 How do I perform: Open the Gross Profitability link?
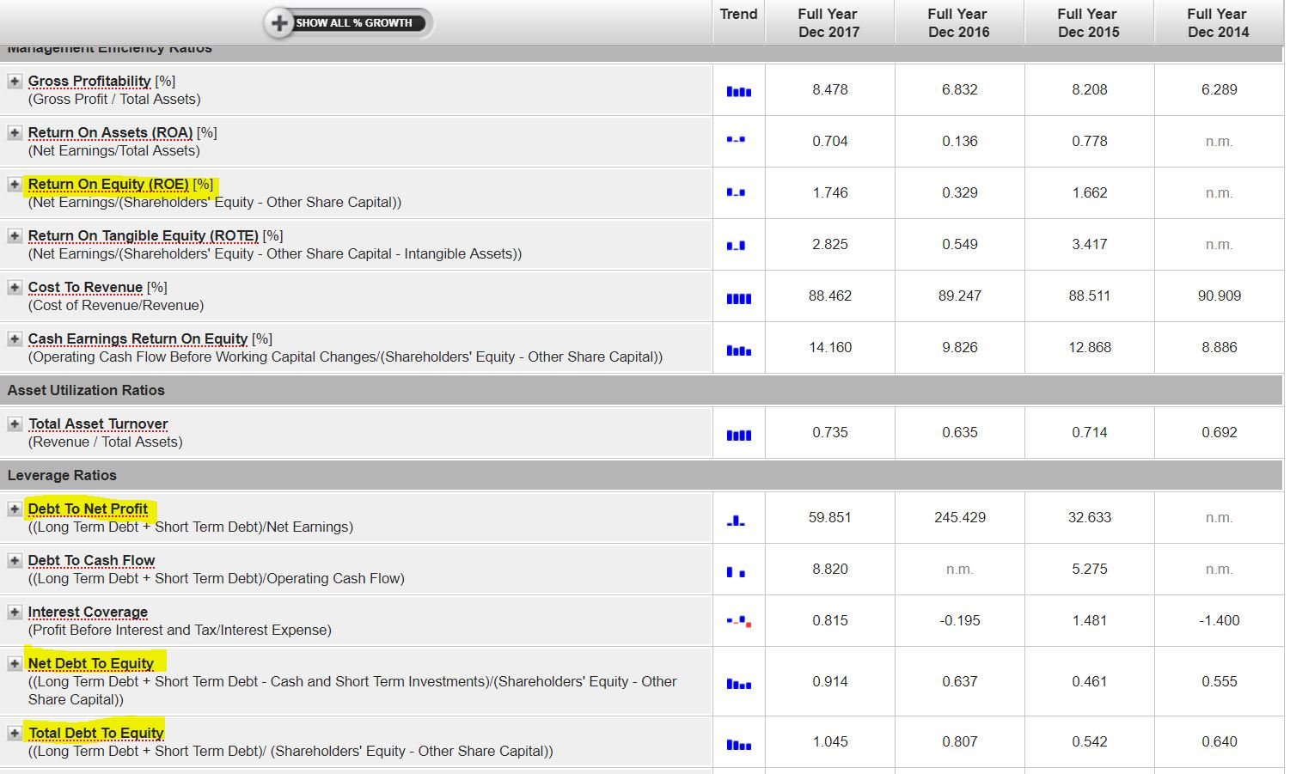coord(89,81)
